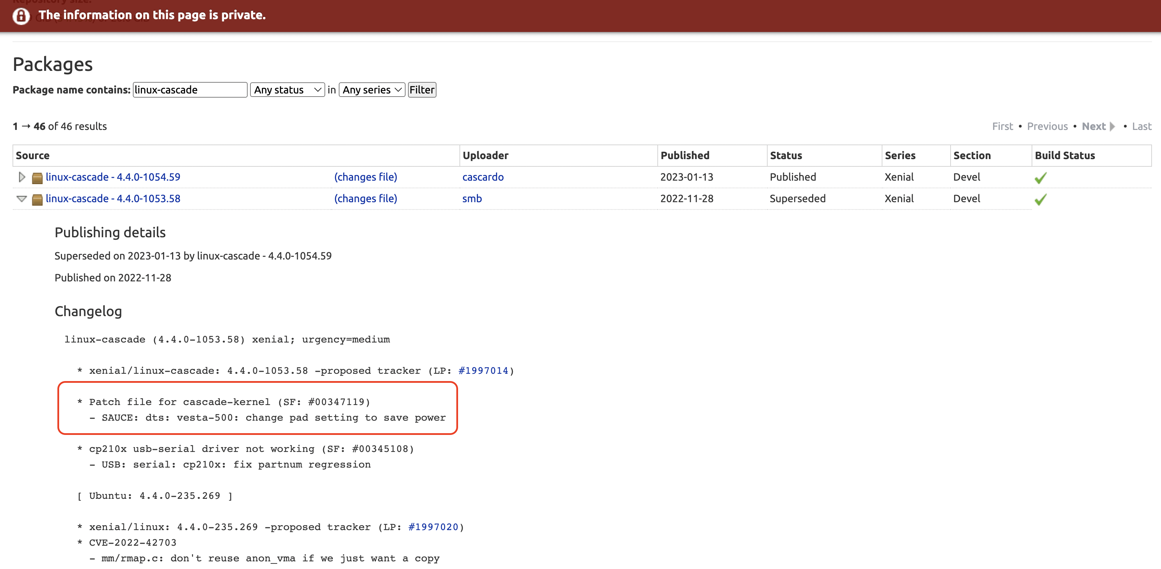The image size is (1161, 569).
Task: Open uploader smb profile
Action: (x=472, y=198)
